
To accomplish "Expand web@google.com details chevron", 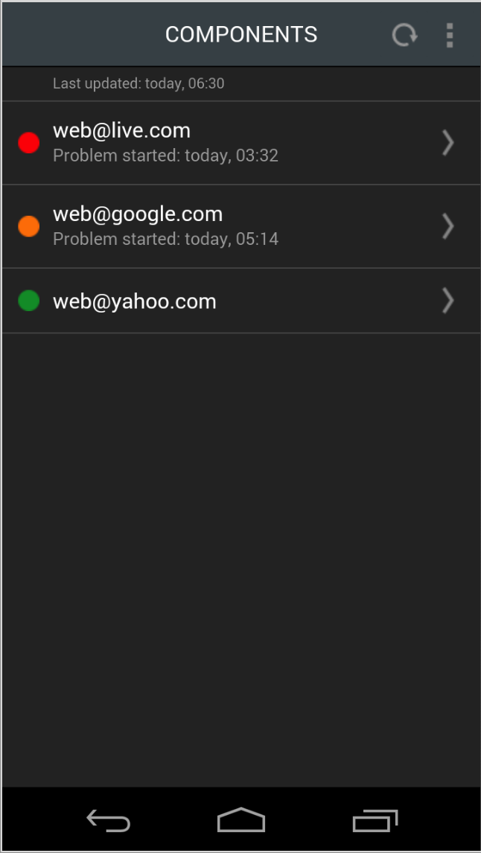I will pos(447,226).
